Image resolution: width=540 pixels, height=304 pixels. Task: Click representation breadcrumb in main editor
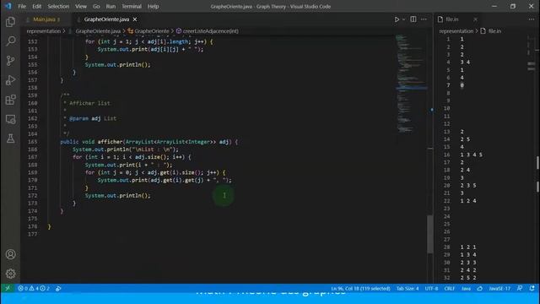(x=43, y=31)
